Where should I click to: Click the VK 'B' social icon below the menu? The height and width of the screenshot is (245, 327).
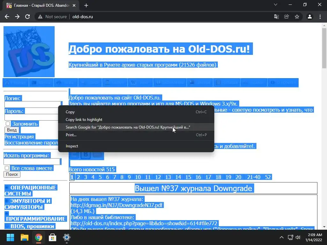click(x=86, y=155)
